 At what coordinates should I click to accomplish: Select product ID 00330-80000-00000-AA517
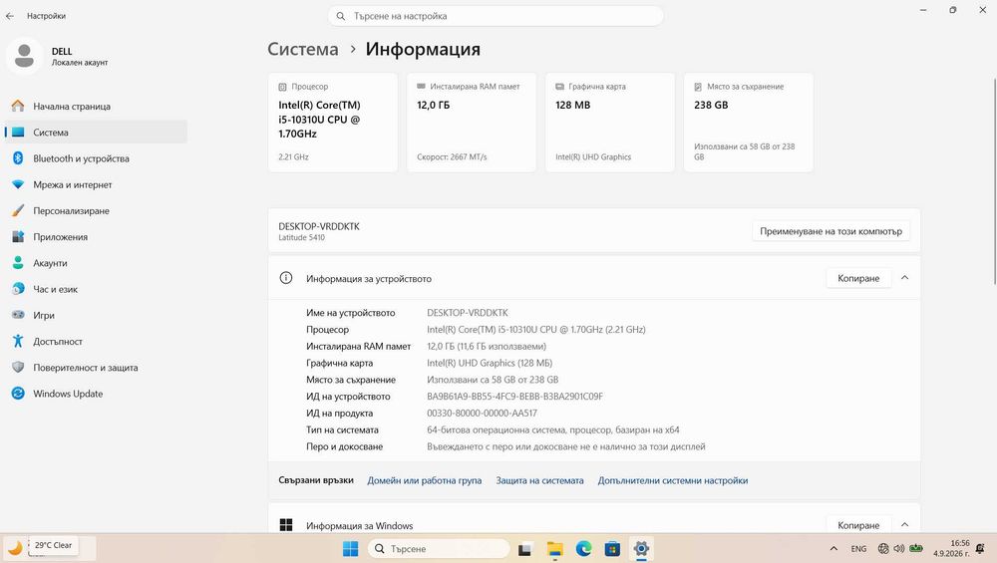[482, 414]
